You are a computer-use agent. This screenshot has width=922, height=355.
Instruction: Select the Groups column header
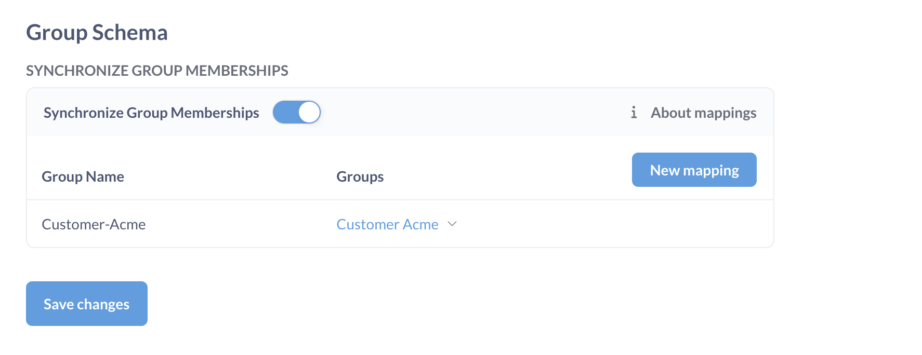tap(360, 176)
